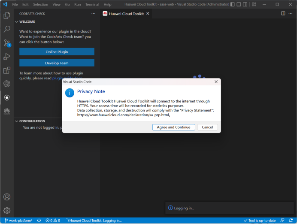Viewport: 297px width, 224px height.
Task: Open the Extensions view
Action: (7, 70)
